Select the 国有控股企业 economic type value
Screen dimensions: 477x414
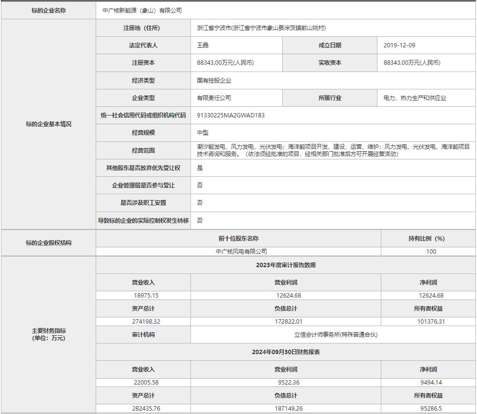tap(214, 81)
